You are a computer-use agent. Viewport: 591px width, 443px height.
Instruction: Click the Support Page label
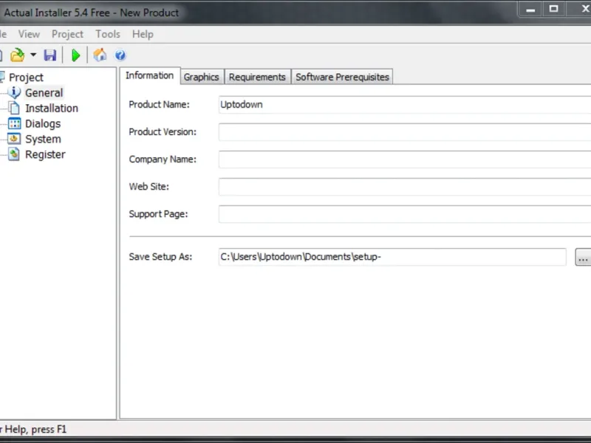point(158,214)
